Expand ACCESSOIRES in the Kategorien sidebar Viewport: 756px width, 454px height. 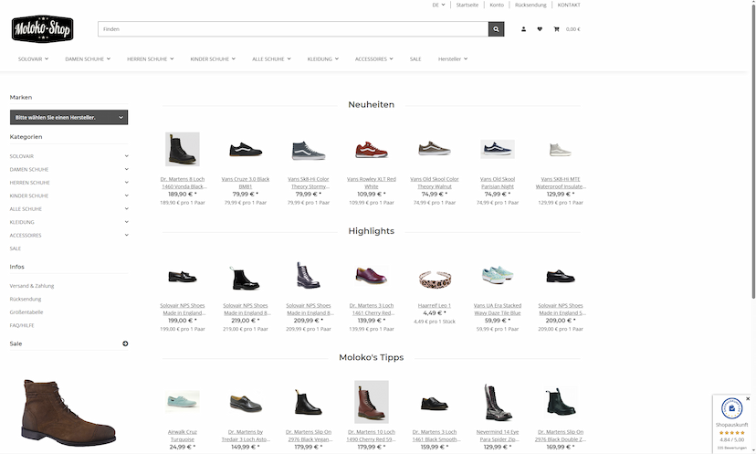(x=126, y=235)
